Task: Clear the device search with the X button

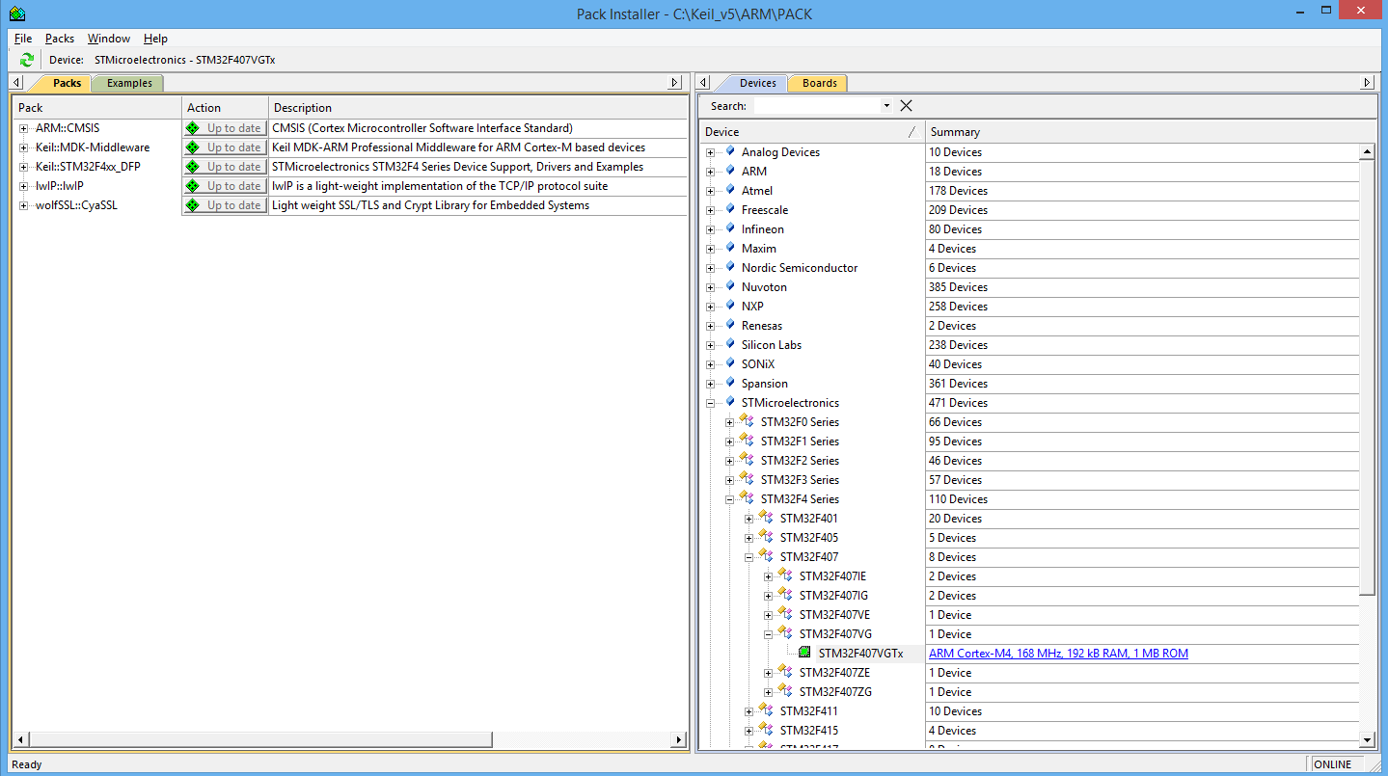Action: [906, 106]
